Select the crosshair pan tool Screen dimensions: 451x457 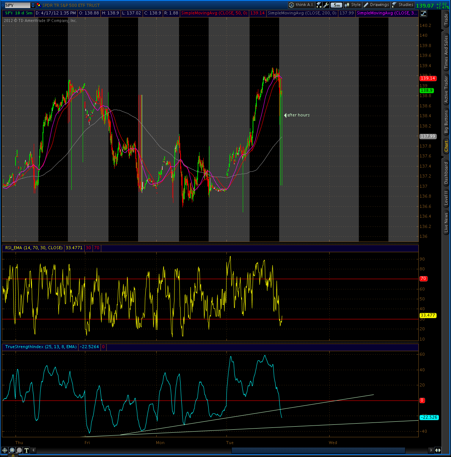(x=5, y=450)
